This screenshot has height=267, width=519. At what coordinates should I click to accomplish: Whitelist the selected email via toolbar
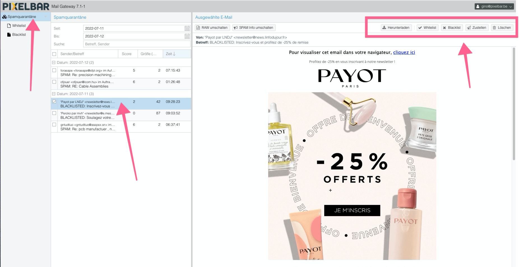tap(427, 28)
